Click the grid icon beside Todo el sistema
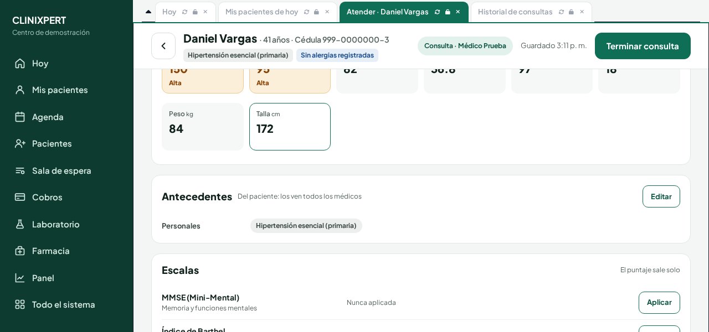Image resolution: width=709 pixels, height=332 pixels. (x=20, y=304)
